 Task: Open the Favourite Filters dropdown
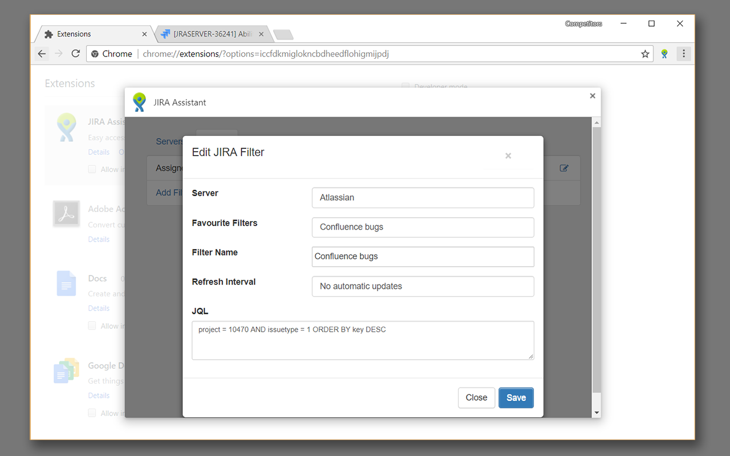tap(423, 227)
